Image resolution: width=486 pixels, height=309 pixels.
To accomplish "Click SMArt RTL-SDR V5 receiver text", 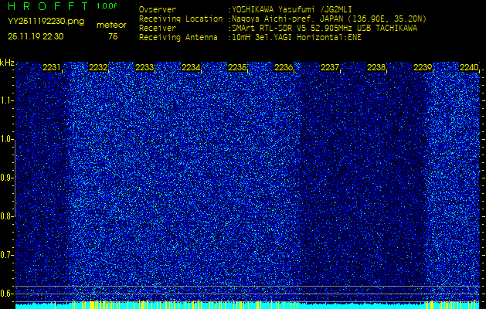I will coord(325,29).
